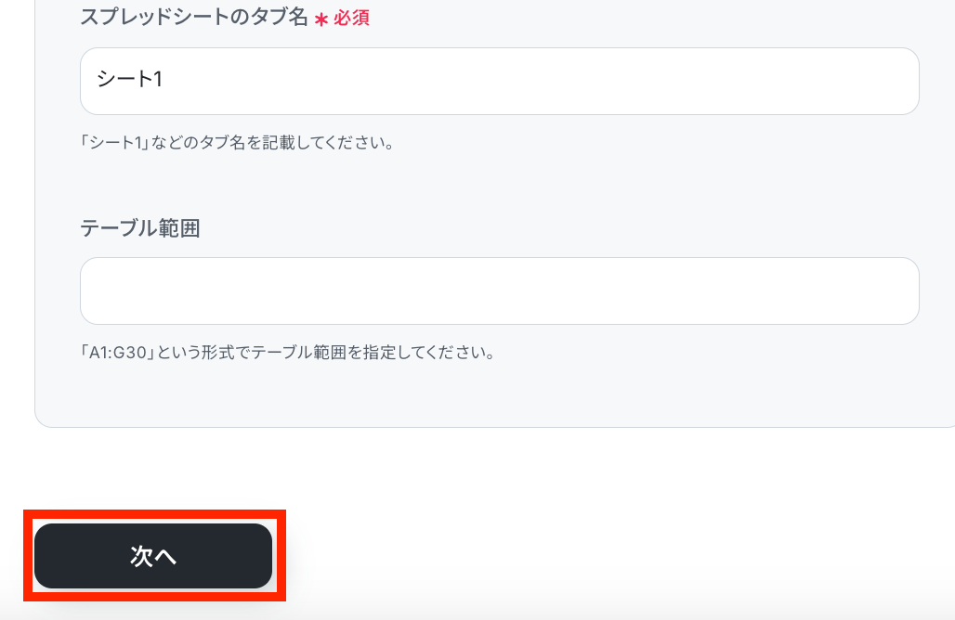
Task: Click the 「シート1」 example in the hint
Action: click(115, 143)
